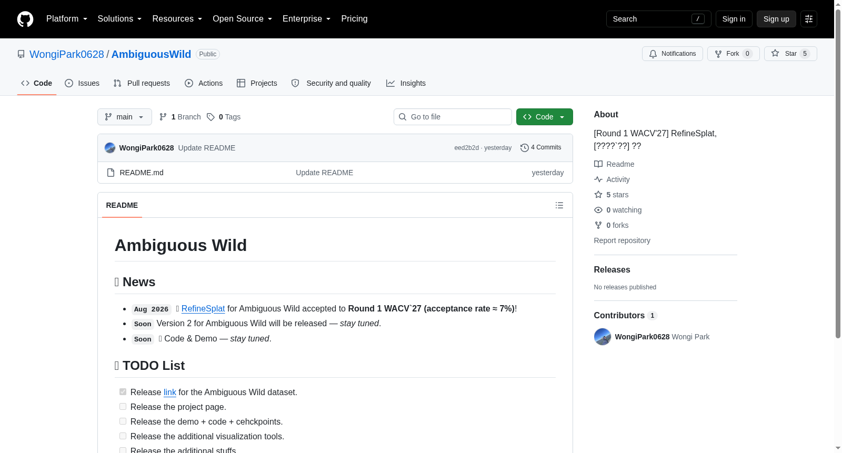View the 4 Commits history
Screen dimensions: 842x453
pyautogui.click(x=541, y=148)
